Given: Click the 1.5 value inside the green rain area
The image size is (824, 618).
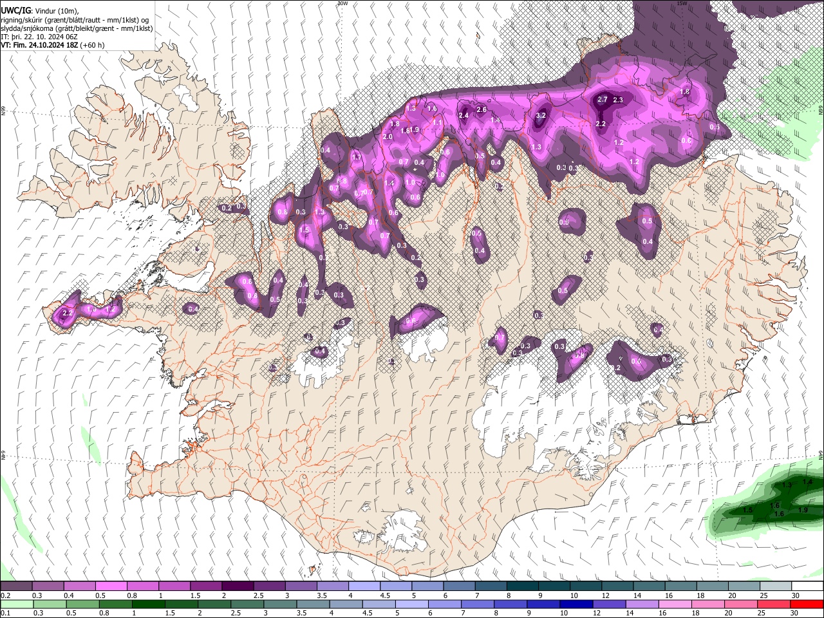Looking at the screenshot, I should tap(747, 510).
